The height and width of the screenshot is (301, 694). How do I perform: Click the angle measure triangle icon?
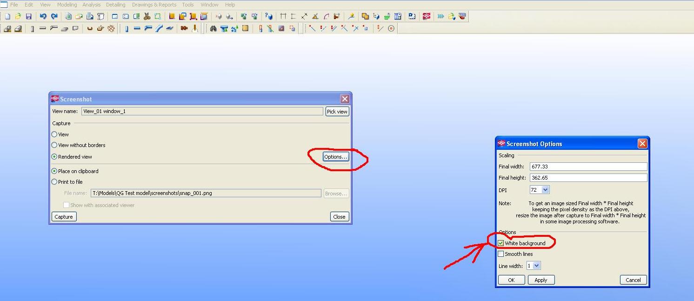[x=315, y=16]
